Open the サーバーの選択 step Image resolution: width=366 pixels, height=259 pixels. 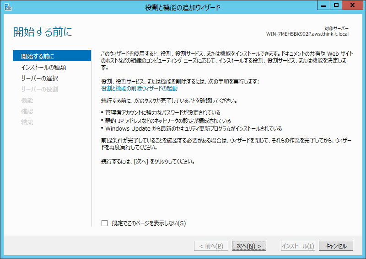coord(39,78)
